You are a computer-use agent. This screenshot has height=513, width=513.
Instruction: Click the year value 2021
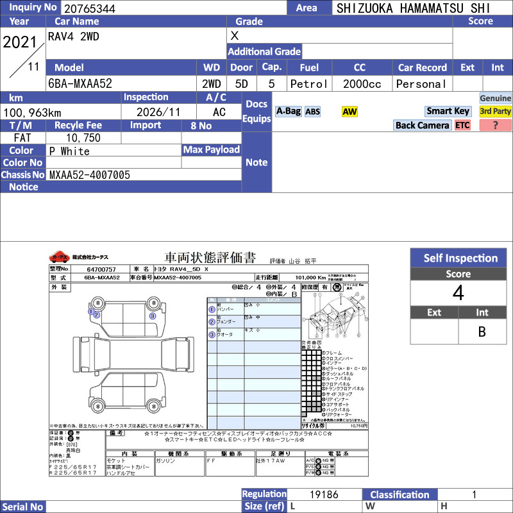point(20,42)
